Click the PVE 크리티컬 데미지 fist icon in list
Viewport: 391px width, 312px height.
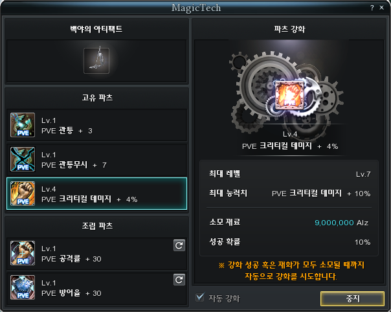pyautogui.click(x=23, y=194)
